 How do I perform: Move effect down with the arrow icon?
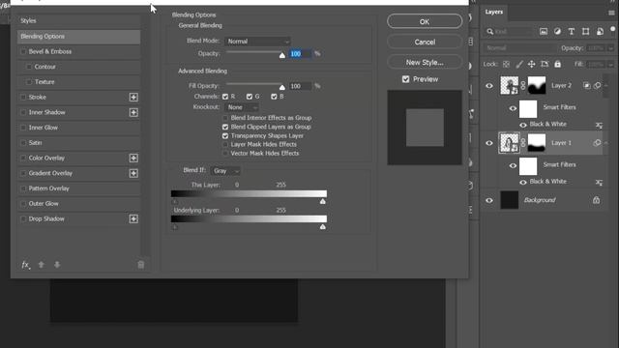point(57,265)
